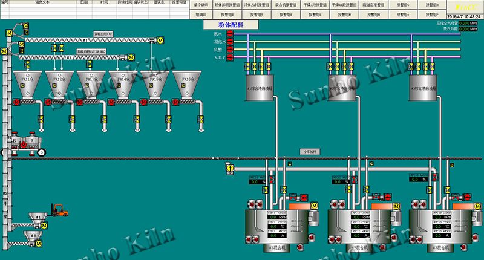
Task: Toggle the red shutoff valve on the top blue pipe
Action: (230, 34)
